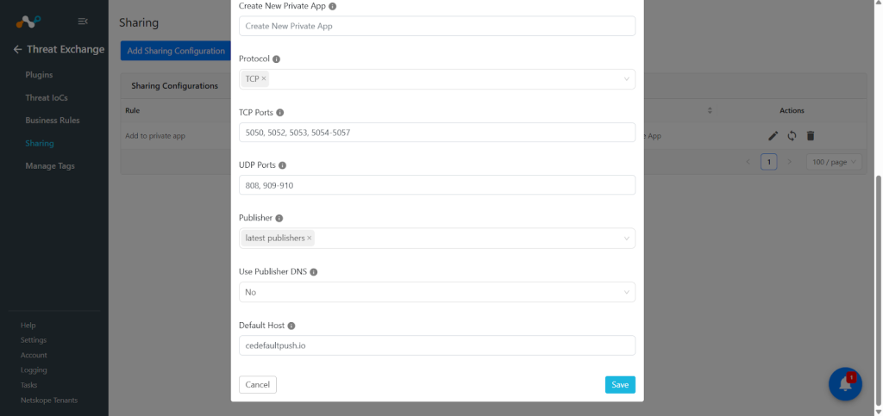Click the info icon next to TCP Ports
Screen dimensions: 883x416
point(280,113)
